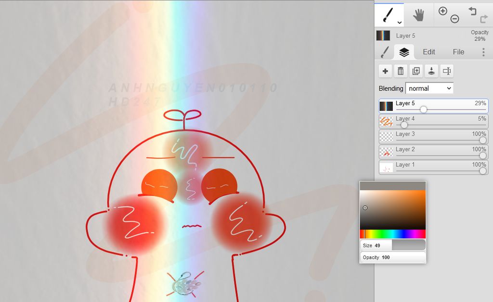Delete the current layer with trash icon
The image size is (493, 302).
point(401,71)
